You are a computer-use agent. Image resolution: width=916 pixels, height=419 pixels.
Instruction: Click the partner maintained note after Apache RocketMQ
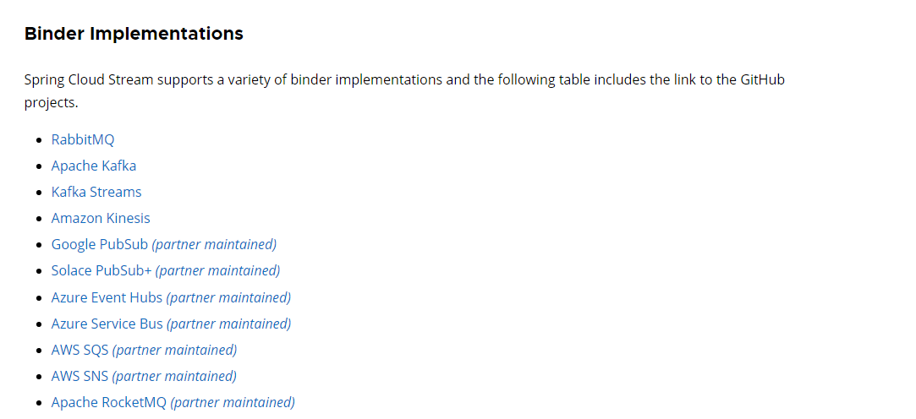[233, 402]
